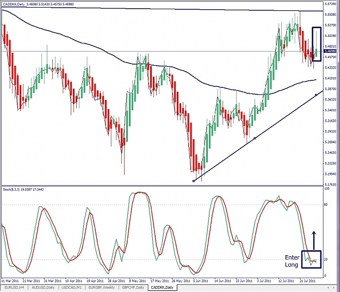
Task: Click the 21 Mar 2011 date label
Action: [32, 281]
